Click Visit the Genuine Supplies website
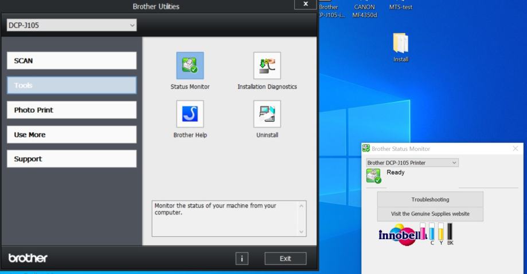 pos(430,214)
